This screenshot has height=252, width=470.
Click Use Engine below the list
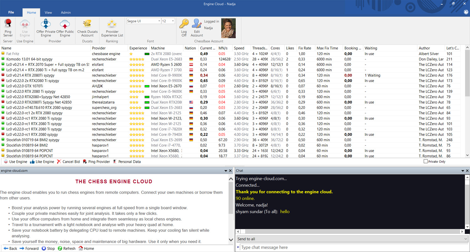click(15, 162)
